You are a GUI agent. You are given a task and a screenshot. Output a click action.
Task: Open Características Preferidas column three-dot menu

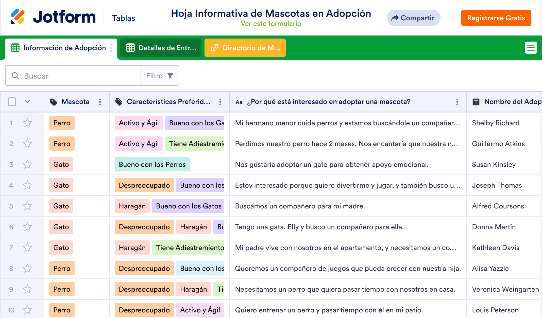coord(220,102)
